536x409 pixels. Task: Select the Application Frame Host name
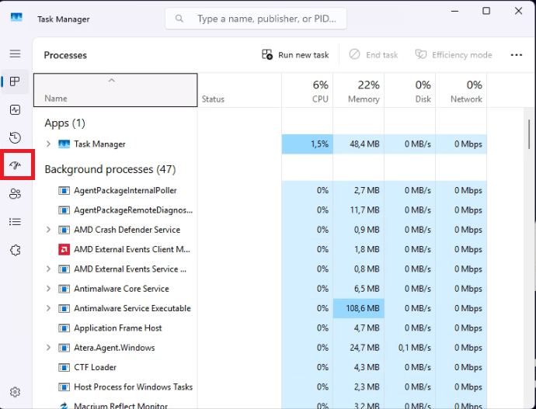coord(118,328)
